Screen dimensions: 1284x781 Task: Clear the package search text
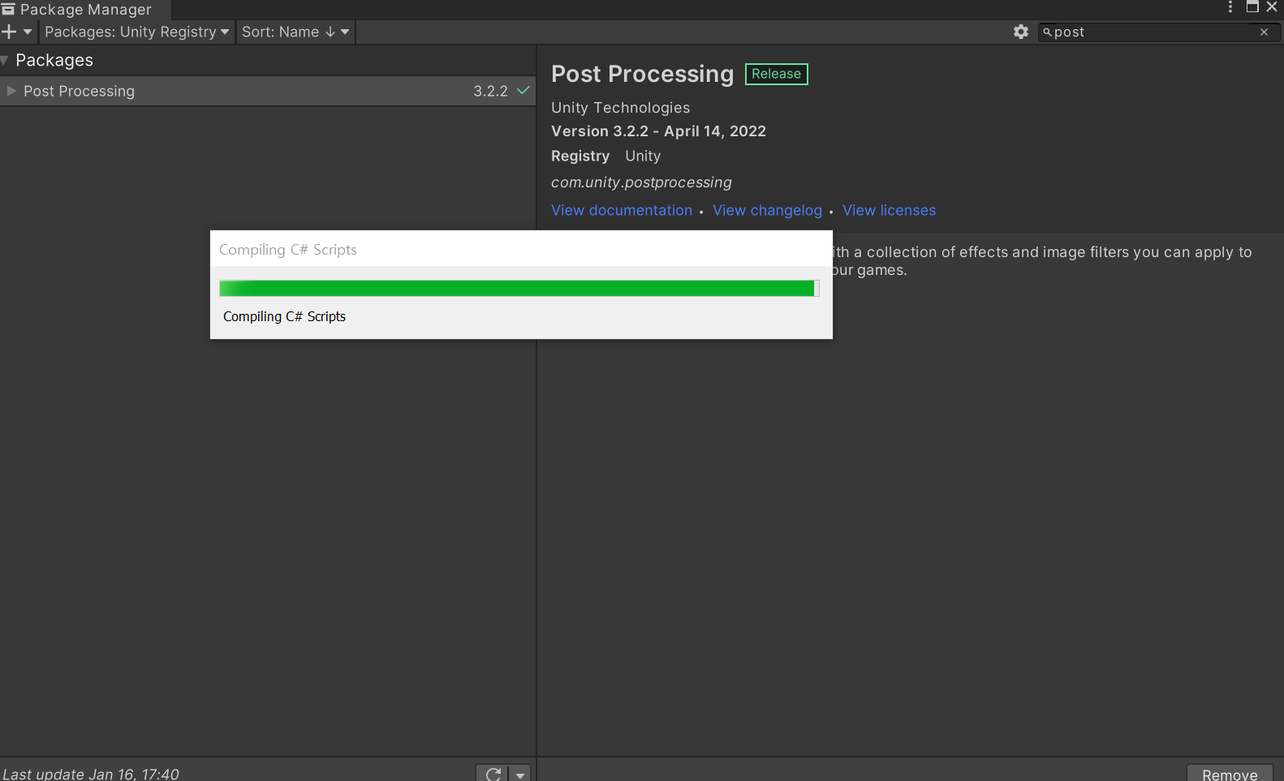coord(1264,32)
